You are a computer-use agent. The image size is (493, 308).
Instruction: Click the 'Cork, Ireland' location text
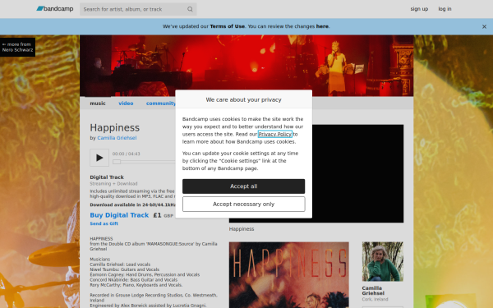(375, 299)
